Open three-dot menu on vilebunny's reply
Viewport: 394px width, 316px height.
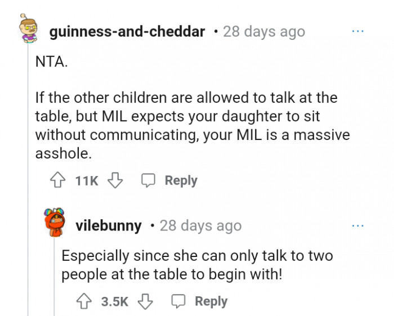point(357,225)
